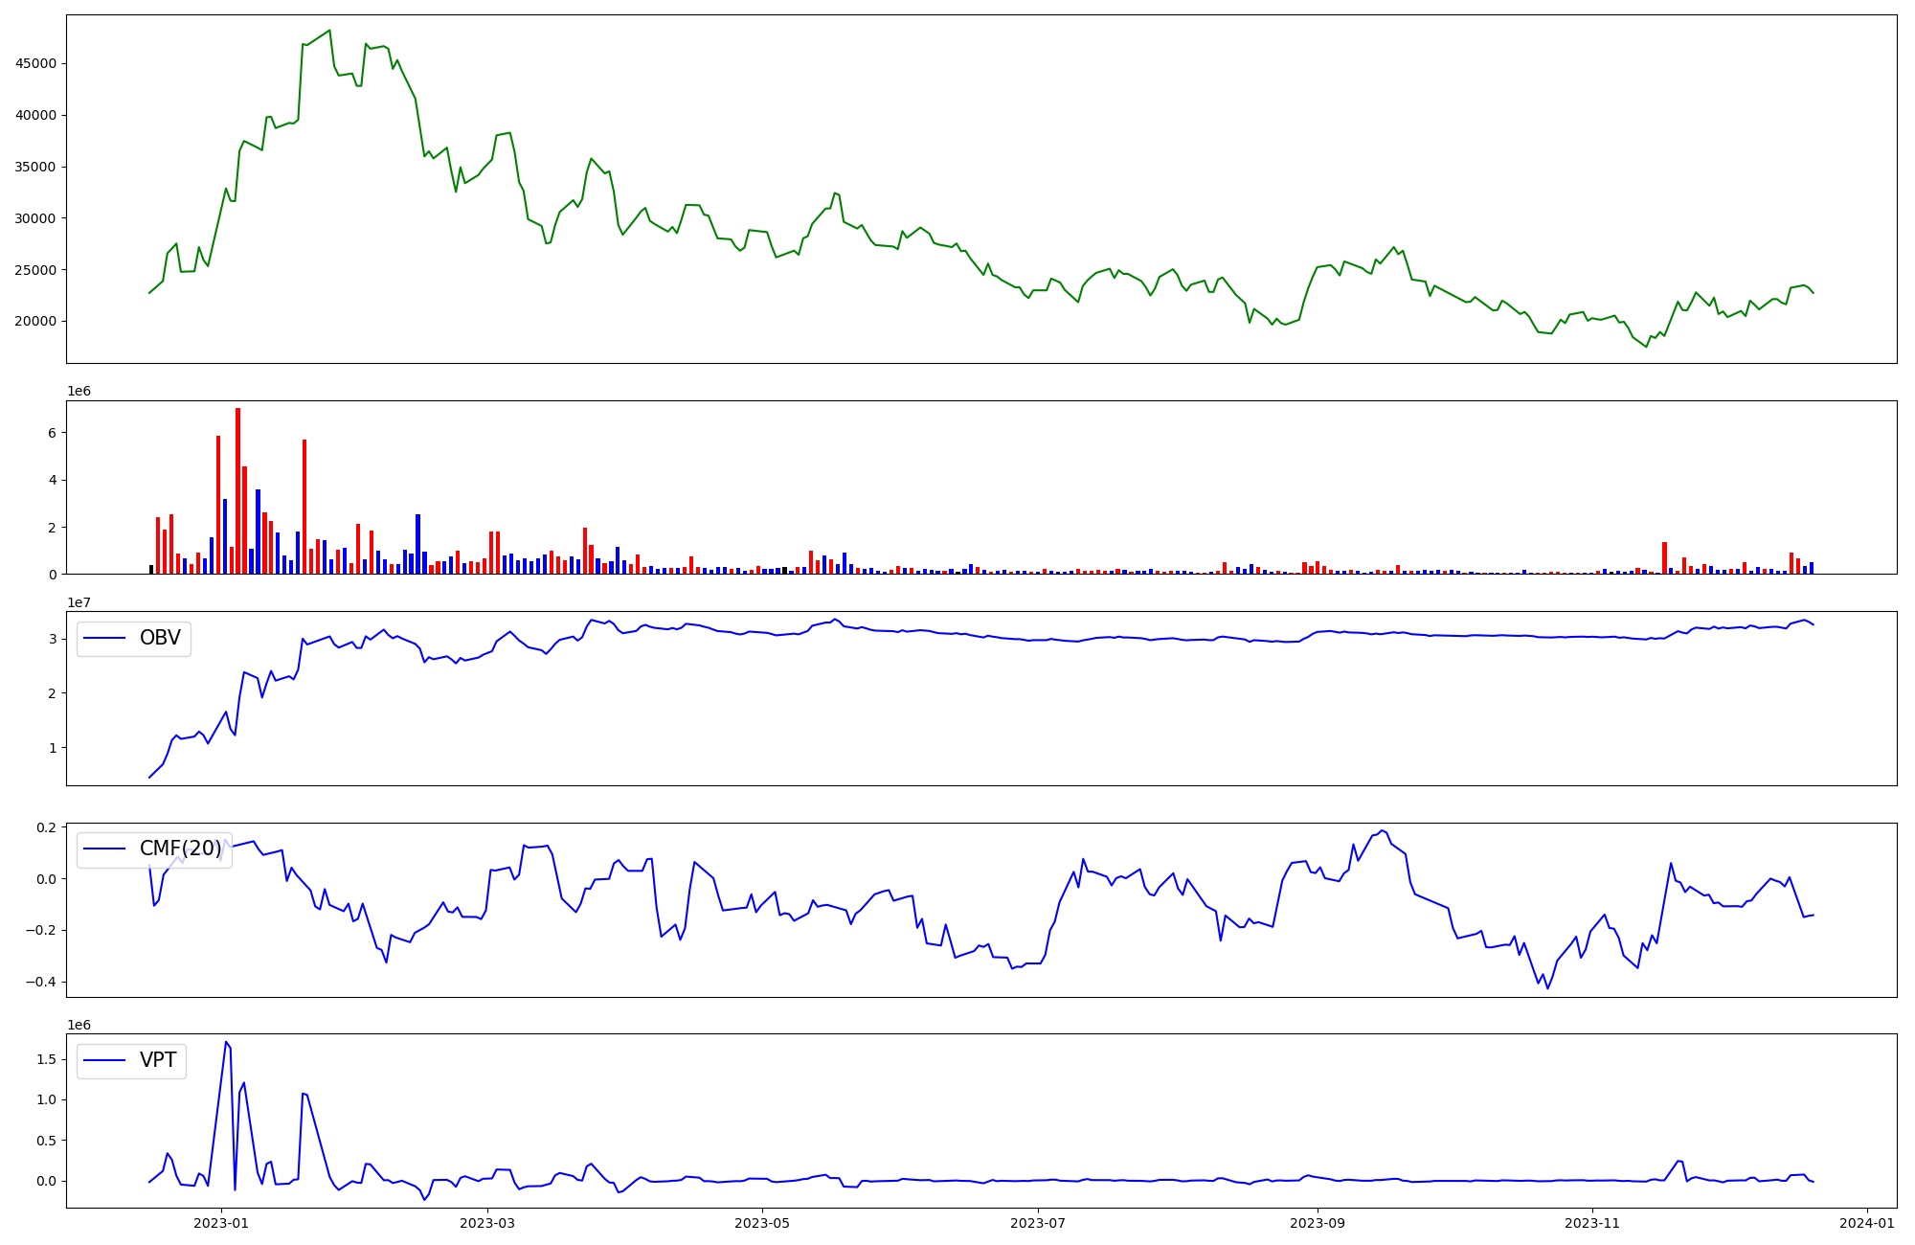
Task: Click the 2023-11 x-axis date label
Action: [x=1592, y=1223]
